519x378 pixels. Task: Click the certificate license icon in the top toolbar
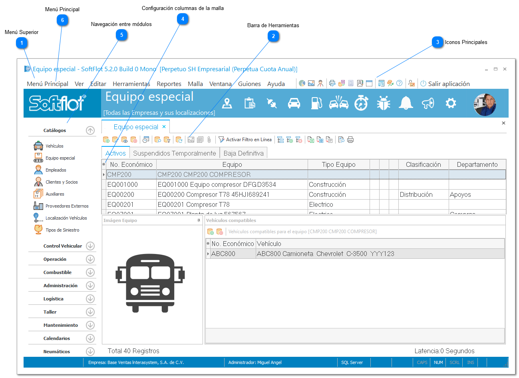[381, 83]
